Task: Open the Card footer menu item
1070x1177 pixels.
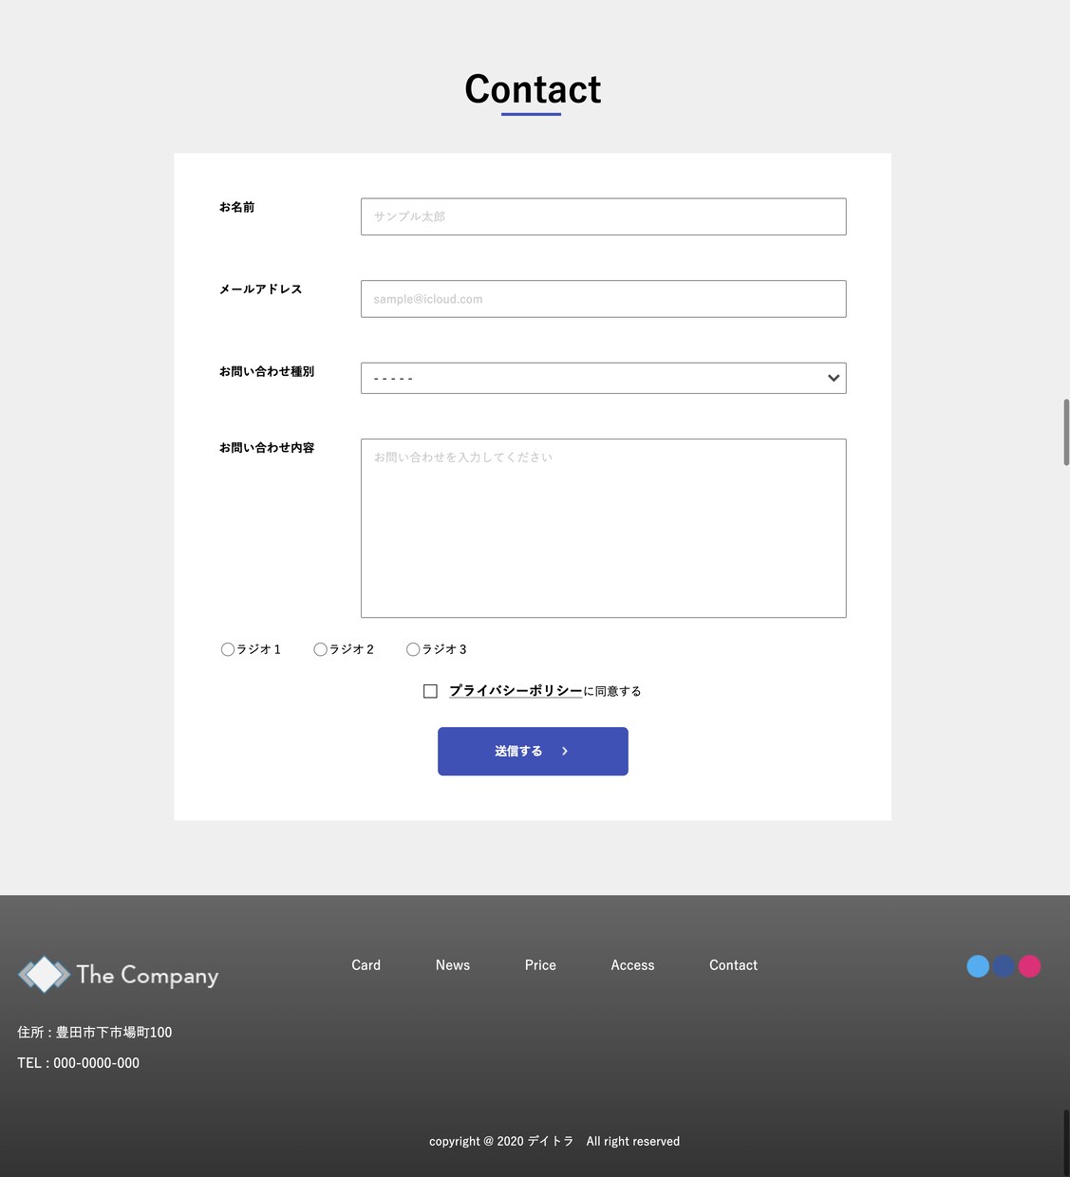Action: coord(366,965)
